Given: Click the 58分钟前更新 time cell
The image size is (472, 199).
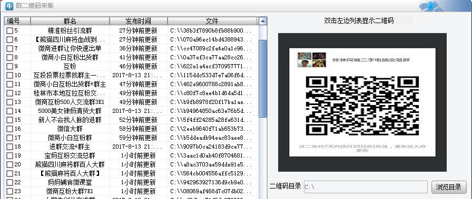Looking at the screenshot, I should click(x=138, y=129).
